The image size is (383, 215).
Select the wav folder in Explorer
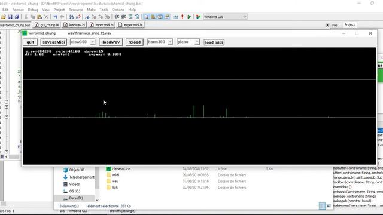tap(113, 181)
